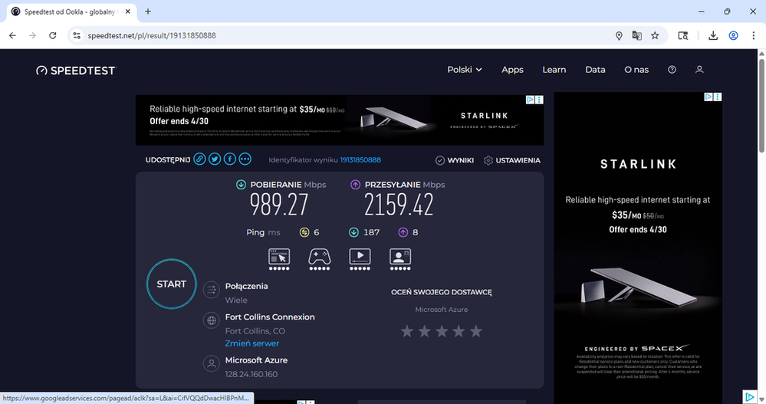Click the browser location permission icon
766x404 pixels.
point(619,36)
